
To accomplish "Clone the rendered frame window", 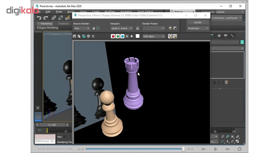I will coord(84,36).
